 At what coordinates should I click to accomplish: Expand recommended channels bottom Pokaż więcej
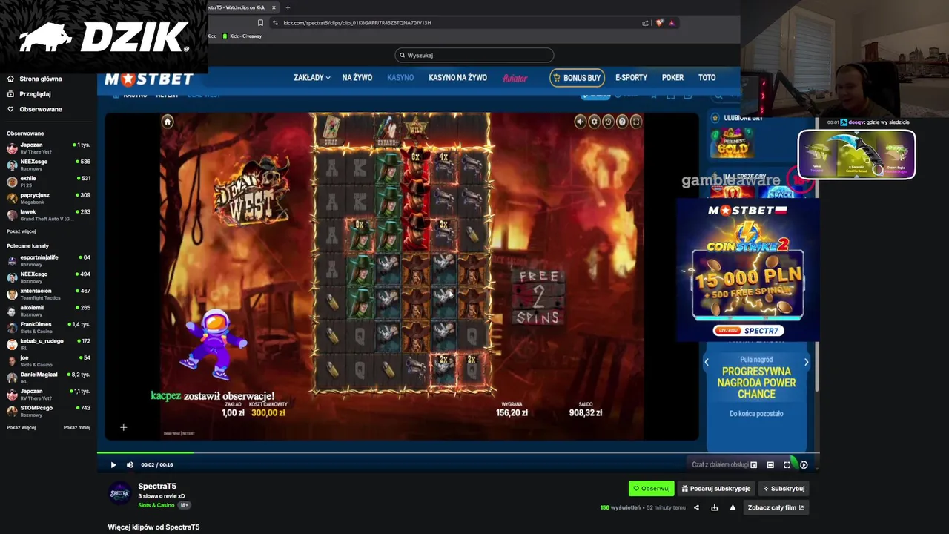tap(21, 428)
